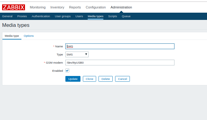Image resolution: width=207 pixels, height=120 pixels.
Task: Select the Administration menu
Action: 121,7
